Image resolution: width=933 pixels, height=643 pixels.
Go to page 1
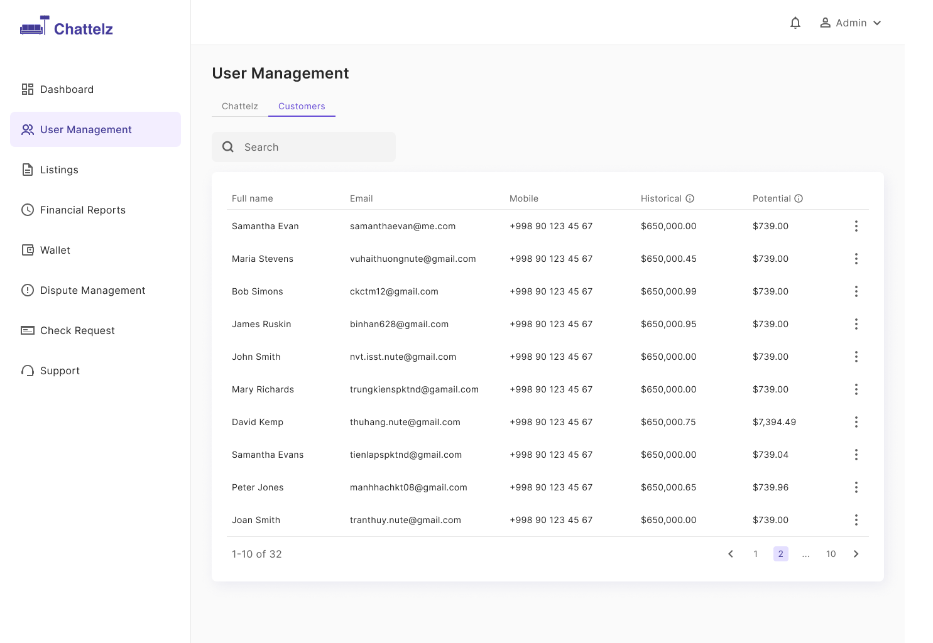coord(756,554)
